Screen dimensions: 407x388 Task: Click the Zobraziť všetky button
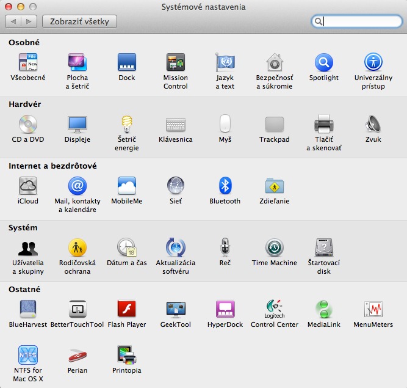click(79, 21)
